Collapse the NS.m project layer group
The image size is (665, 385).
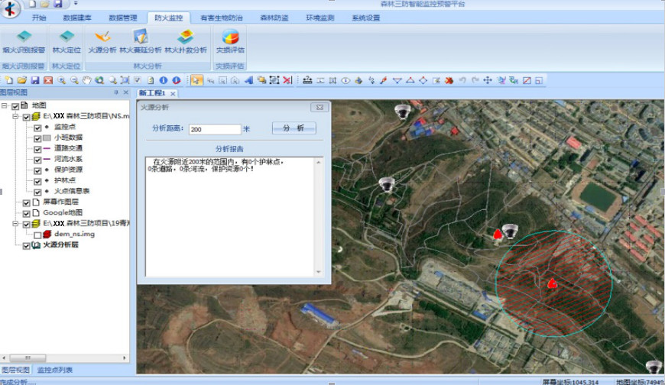pos(16,117)
